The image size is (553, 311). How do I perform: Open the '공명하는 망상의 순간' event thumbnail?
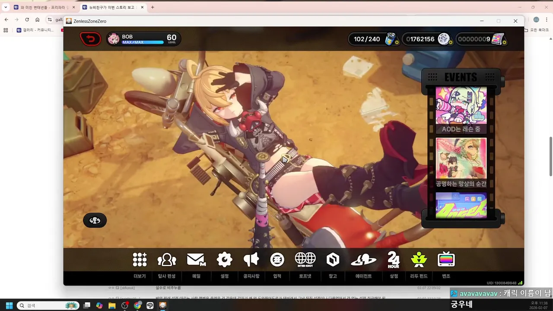pos(461,163)
